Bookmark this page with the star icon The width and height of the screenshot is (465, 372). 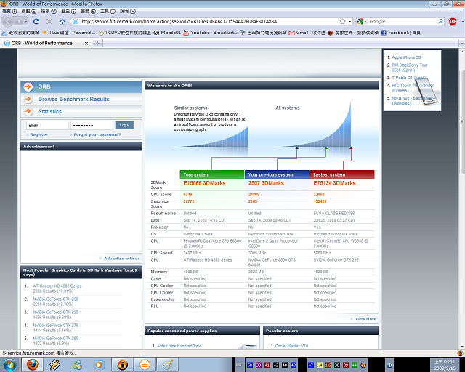click(x=342, y=21)
